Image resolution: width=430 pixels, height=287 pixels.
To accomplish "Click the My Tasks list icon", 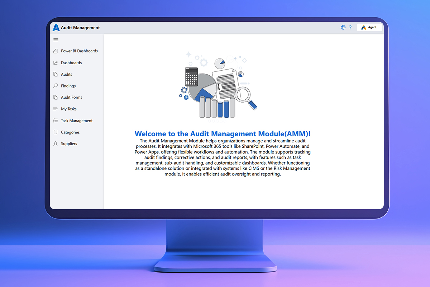I will coord(56,109).
